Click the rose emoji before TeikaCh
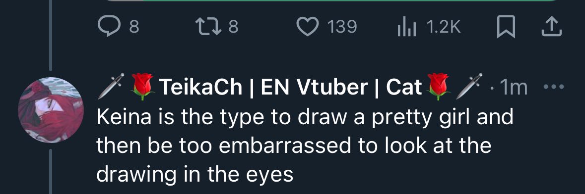The image size is (585, 194). point(143,87)
